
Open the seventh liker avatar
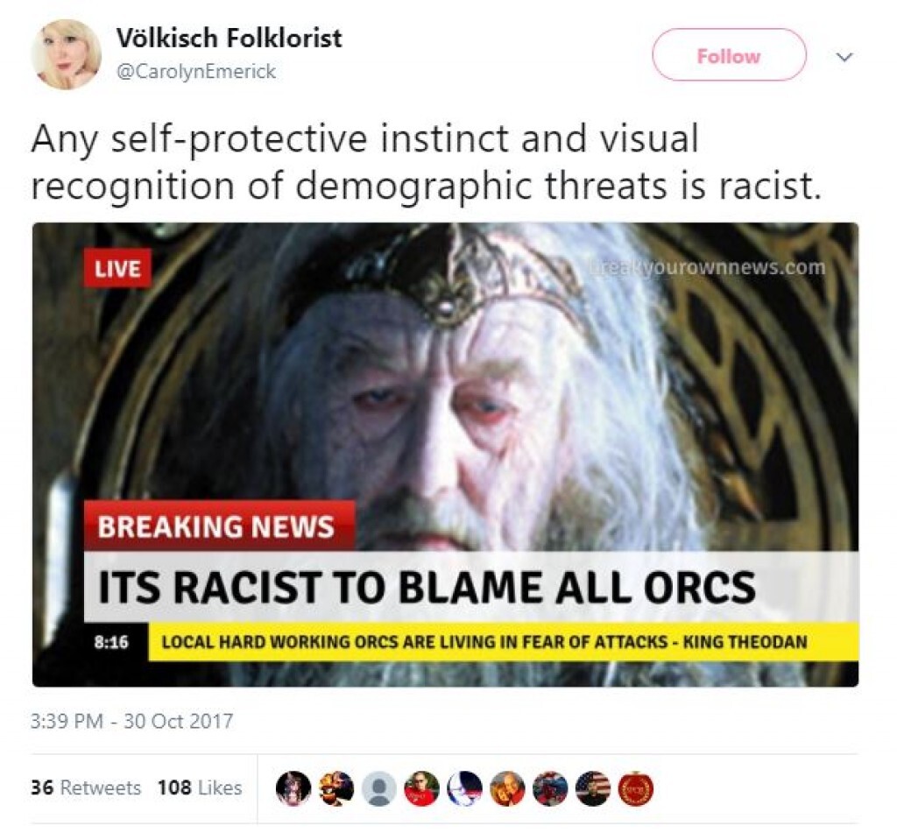coord(550,788)
